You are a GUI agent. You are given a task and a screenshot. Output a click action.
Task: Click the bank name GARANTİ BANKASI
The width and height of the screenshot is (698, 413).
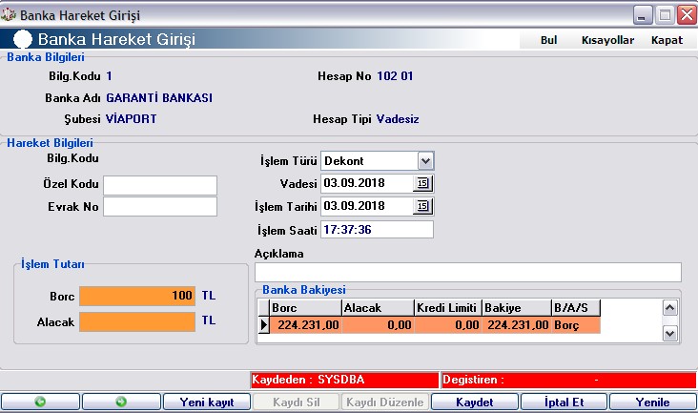159,98
